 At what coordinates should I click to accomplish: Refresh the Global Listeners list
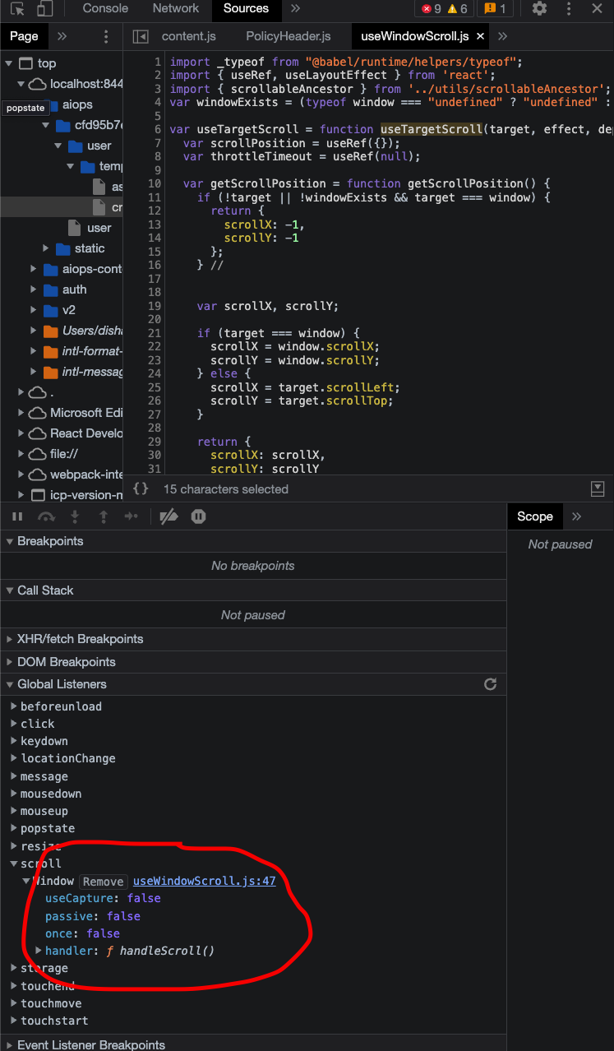tap(491, 684)
